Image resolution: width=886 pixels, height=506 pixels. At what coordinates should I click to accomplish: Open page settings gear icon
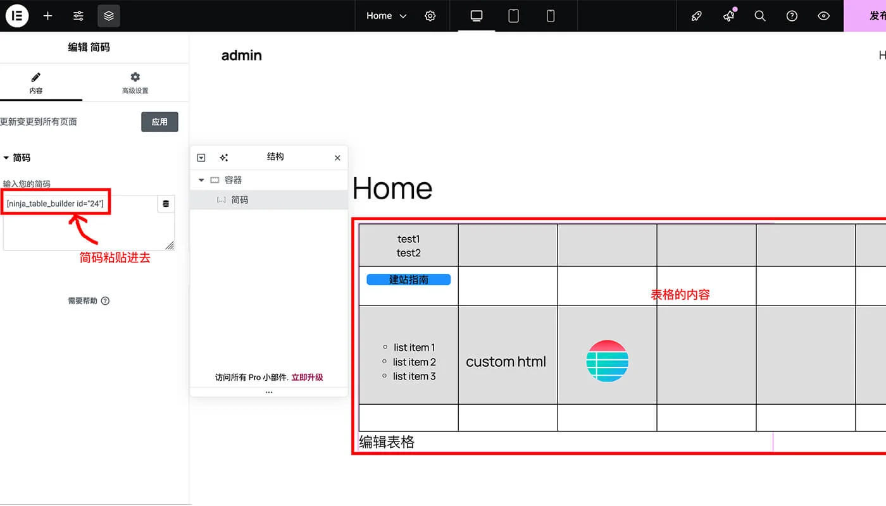tap(430, 16)
